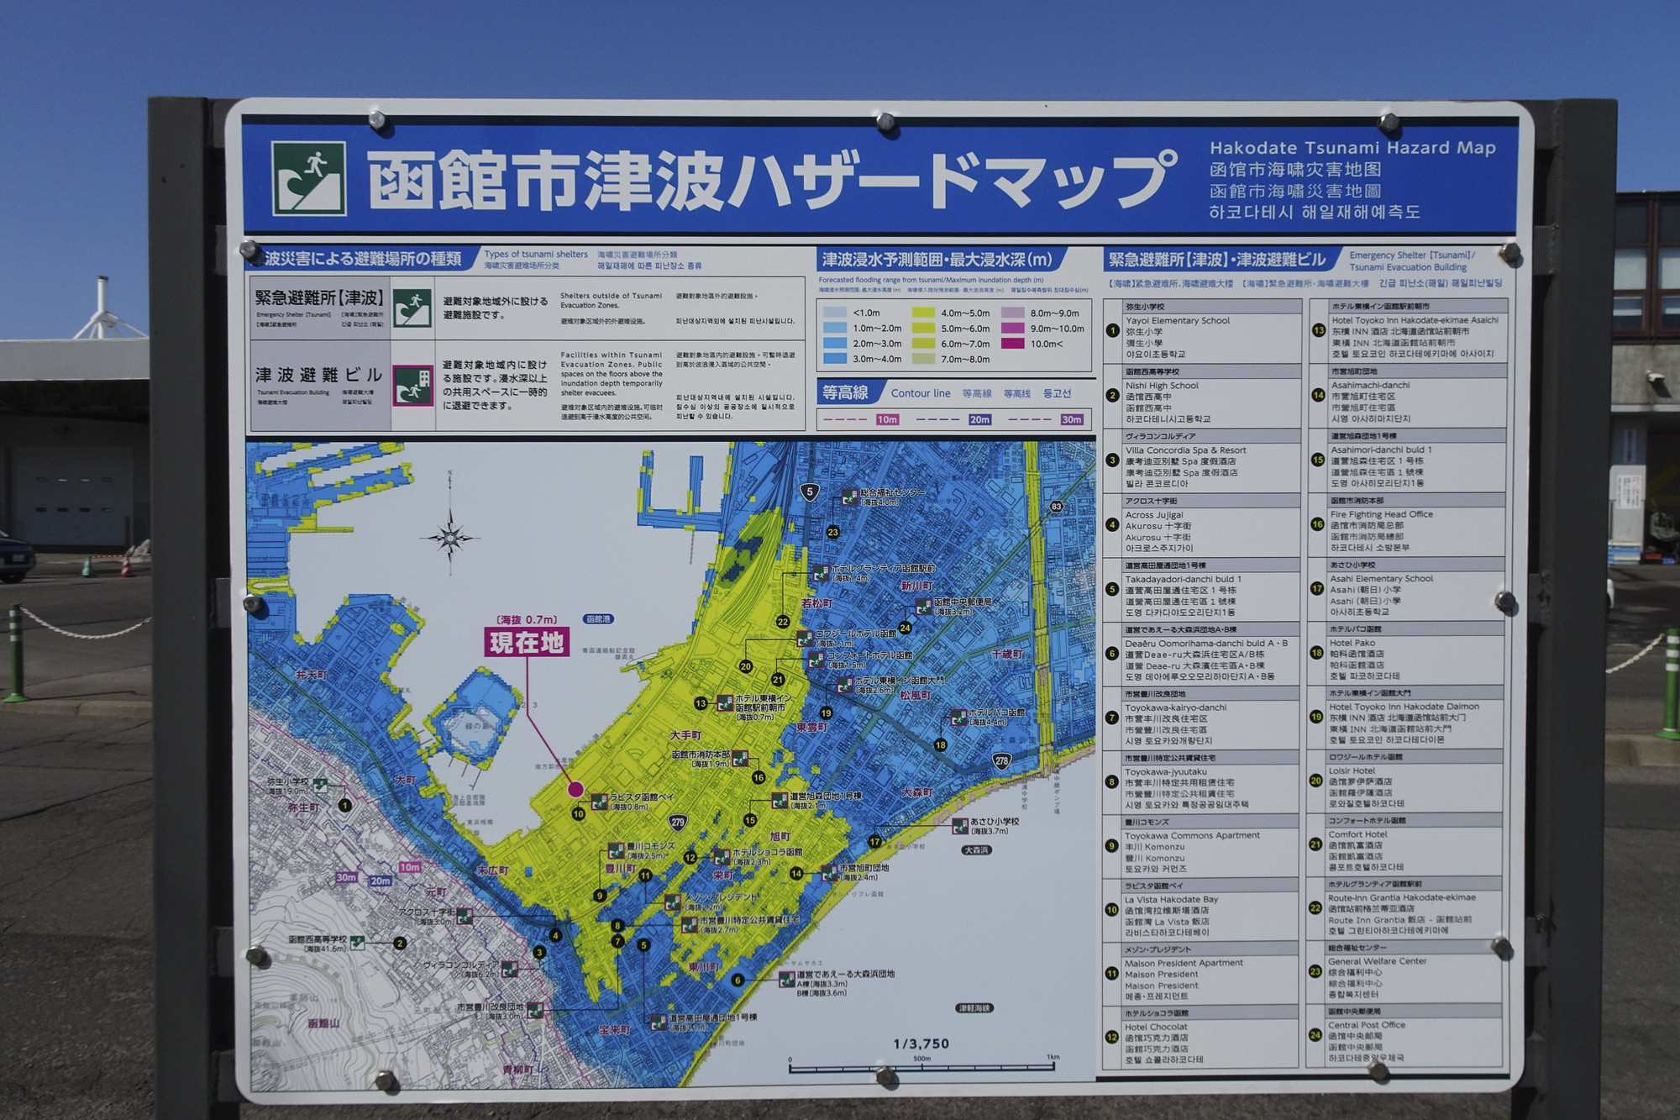Screen dimensions: 1680x1120
Task: Click the Route 278 shield marker
Action: [x=1001, y=761]
